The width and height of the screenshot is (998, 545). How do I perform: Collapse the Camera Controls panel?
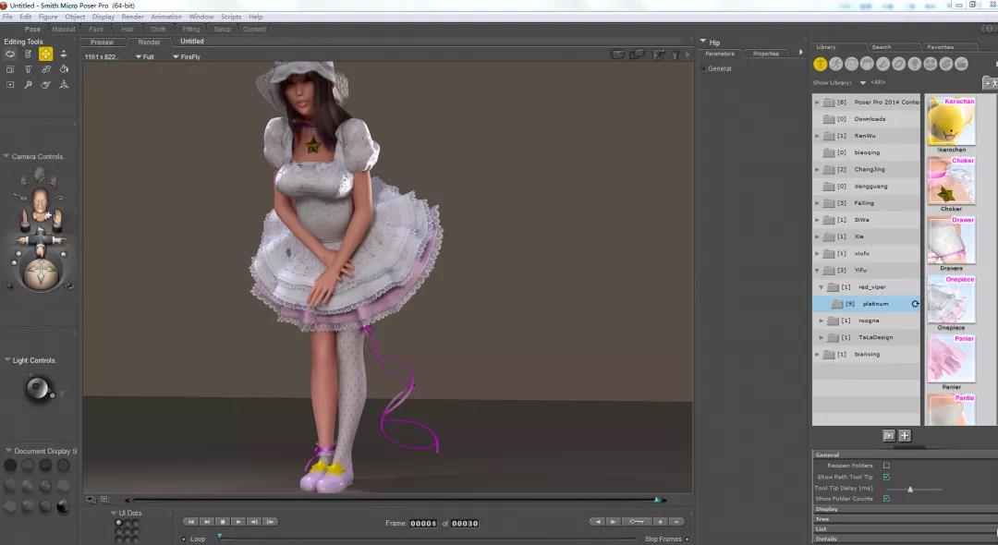[6, 156]
